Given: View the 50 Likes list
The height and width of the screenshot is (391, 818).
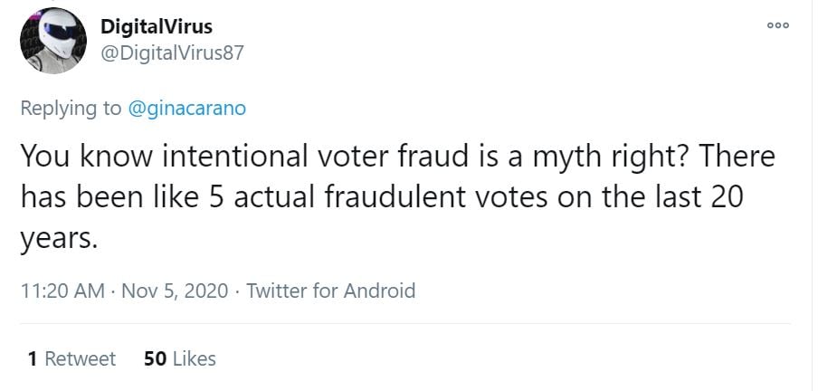Looking at the screenshot, I should pyautogui.click(x=180, y=358).
